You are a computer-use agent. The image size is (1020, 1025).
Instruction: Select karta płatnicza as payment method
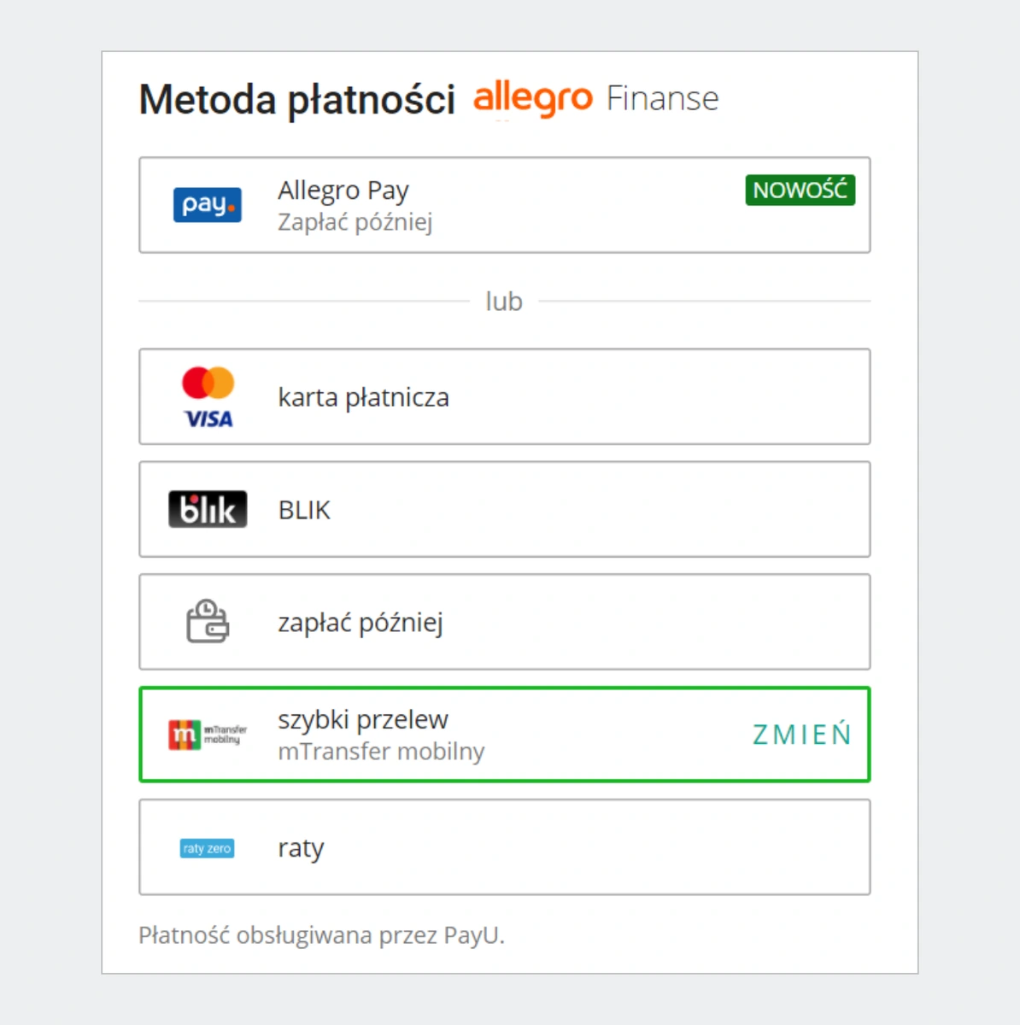(504, 396)
